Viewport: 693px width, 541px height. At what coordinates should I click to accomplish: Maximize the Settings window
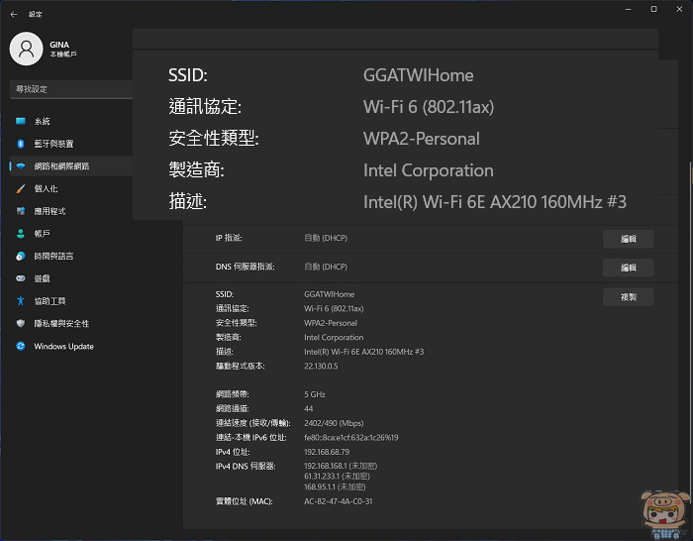tap(653, 9)
